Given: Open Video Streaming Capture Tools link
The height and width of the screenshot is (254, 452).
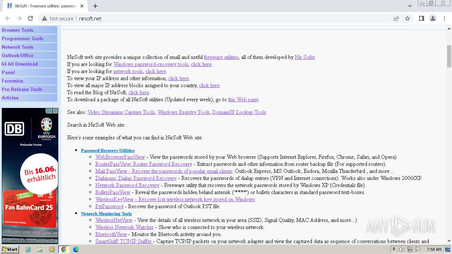Looking at the screenshot, I should (121, 112).
